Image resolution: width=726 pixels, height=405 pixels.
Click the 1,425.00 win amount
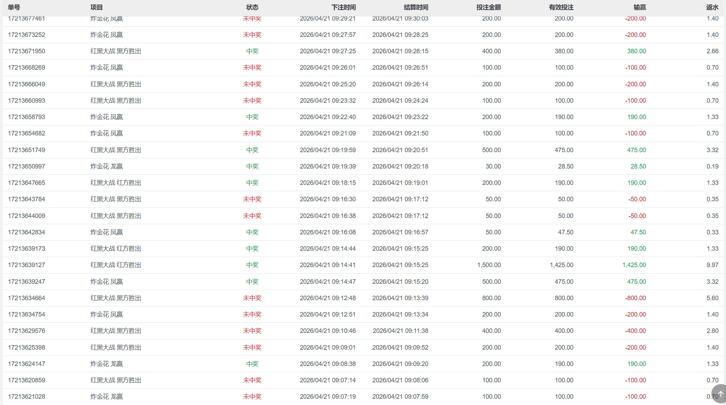(634, 265)
